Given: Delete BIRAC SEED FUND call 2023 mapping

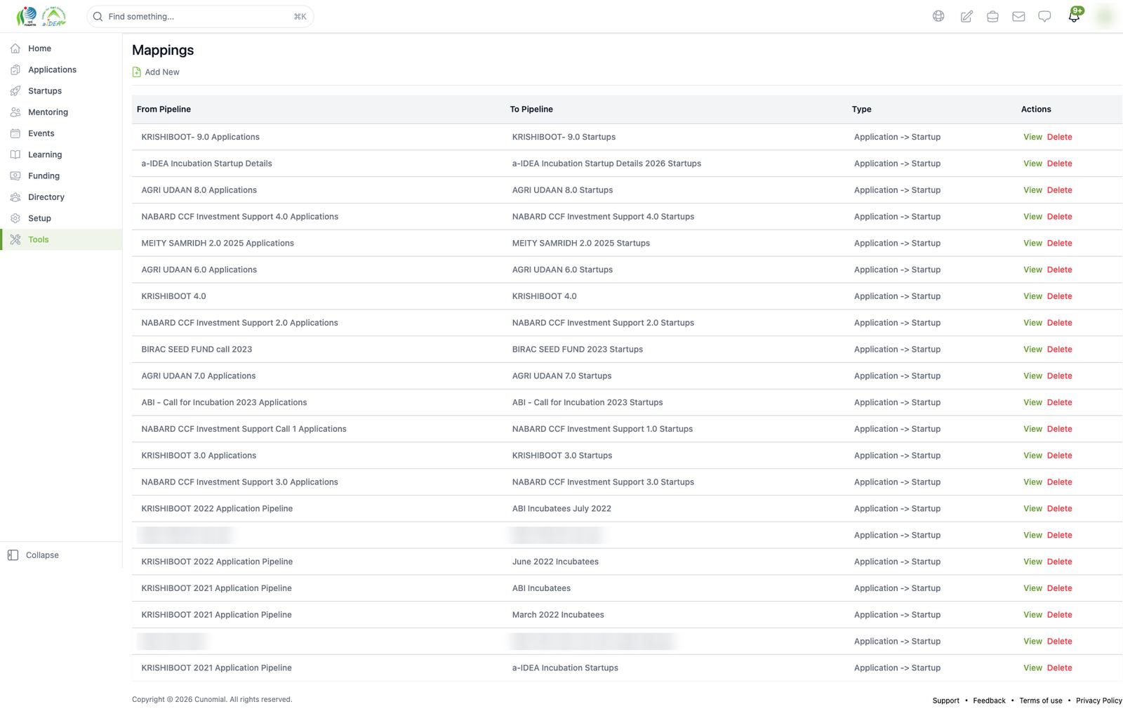Looking at the screenshot, I should 1059,350.
